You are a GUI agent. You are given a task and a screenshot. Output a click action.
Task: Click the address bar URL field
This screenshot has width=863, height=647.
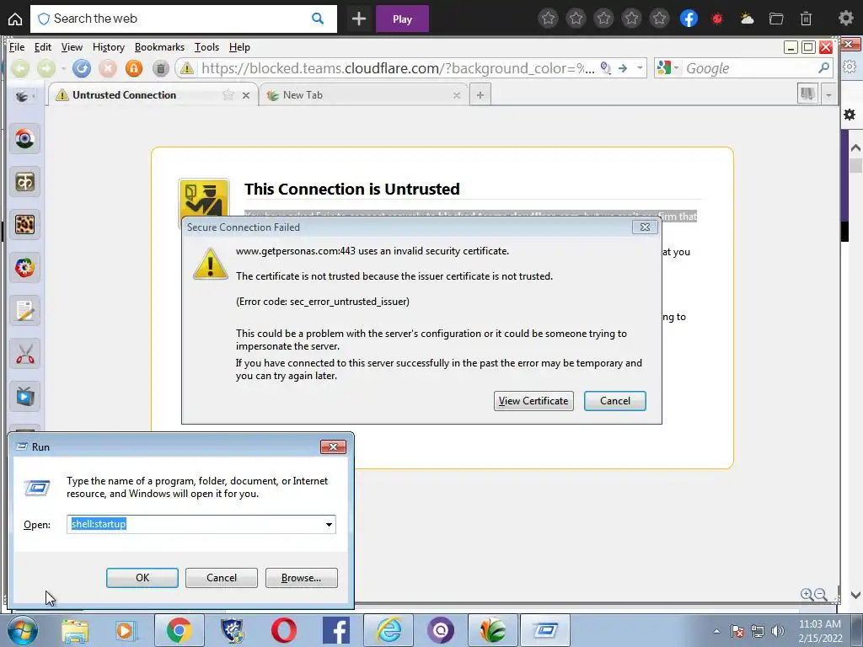tap(398, 68)
